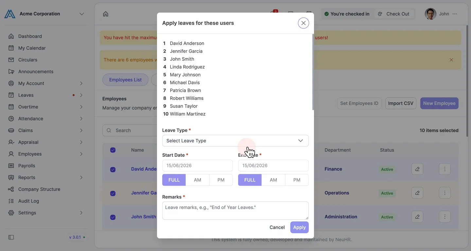Click the Apply button
This screenshot has height=251, width=471.
pos(299,227)
